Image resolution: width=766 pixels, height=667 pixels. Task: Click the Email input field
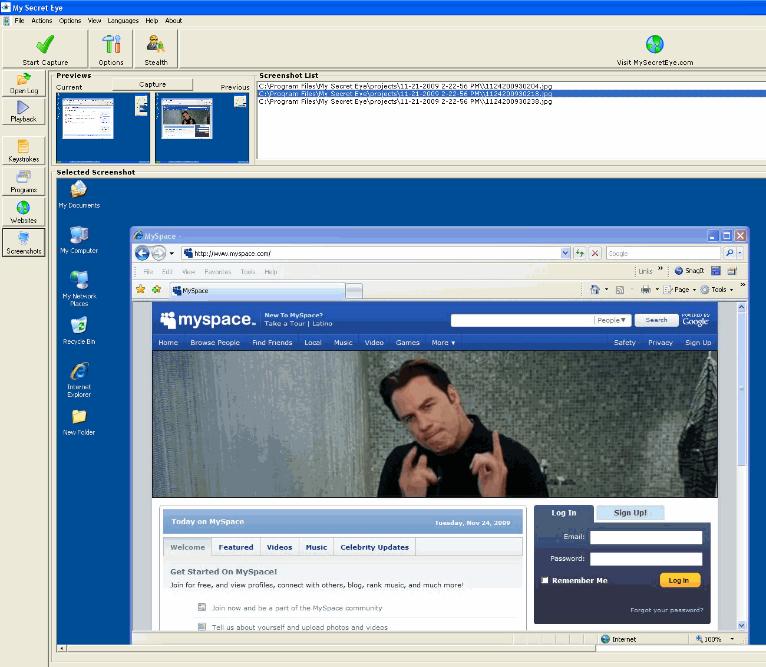[646, 537]
